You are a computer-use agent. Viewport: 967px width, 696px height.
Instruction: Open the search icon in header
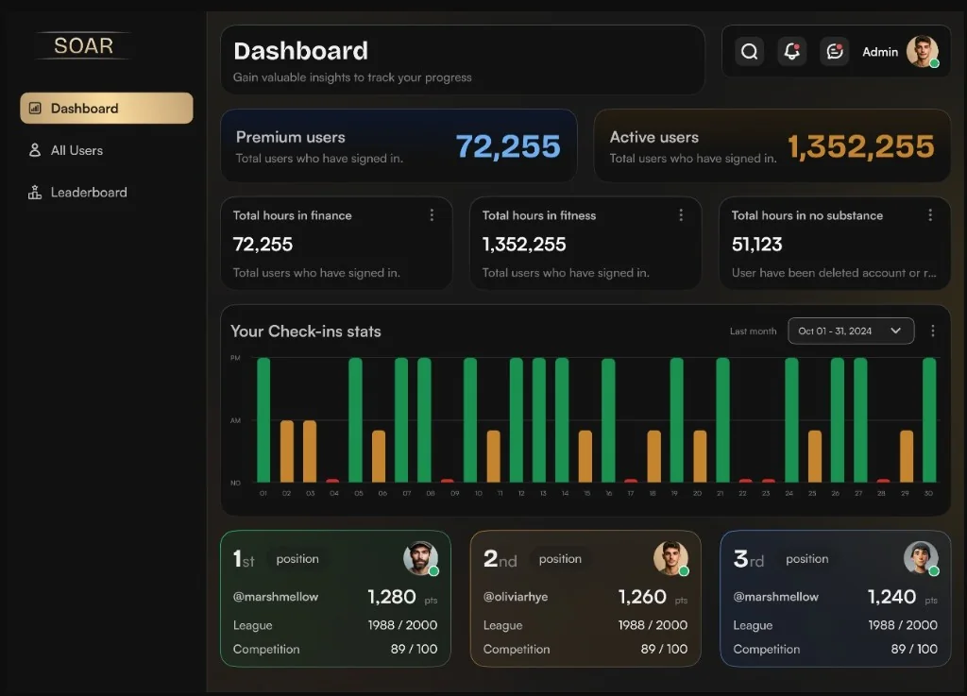coord(749,52)
